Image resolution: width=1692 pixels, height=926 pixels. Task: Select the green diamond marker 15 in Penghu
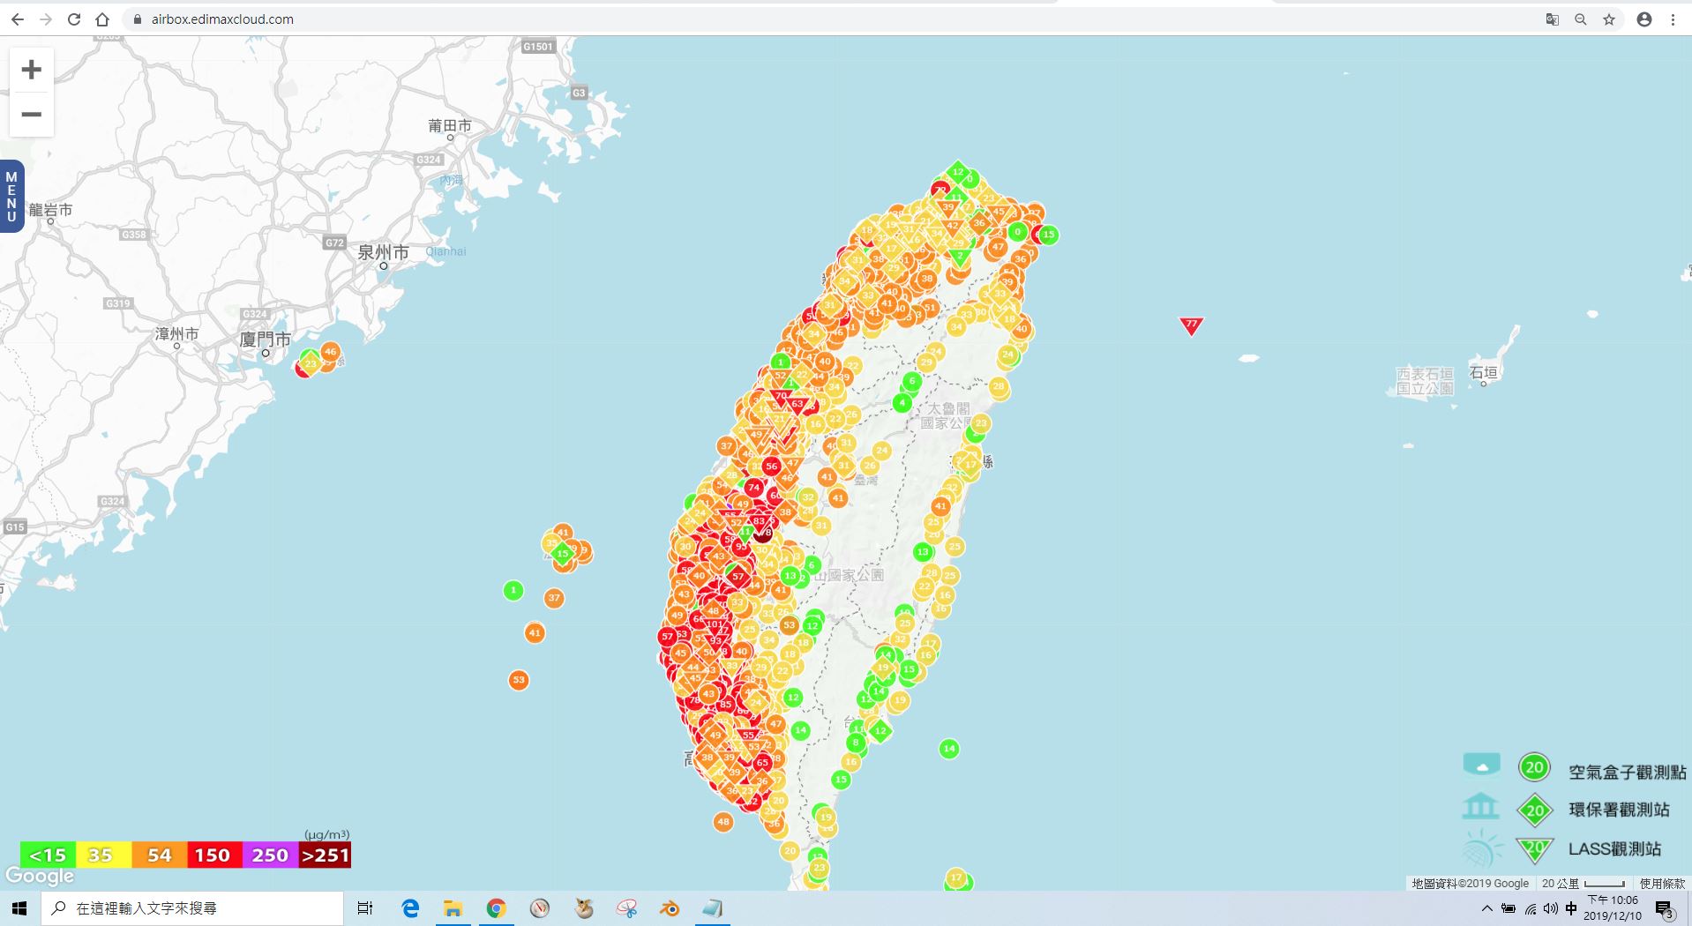[563, 554]
